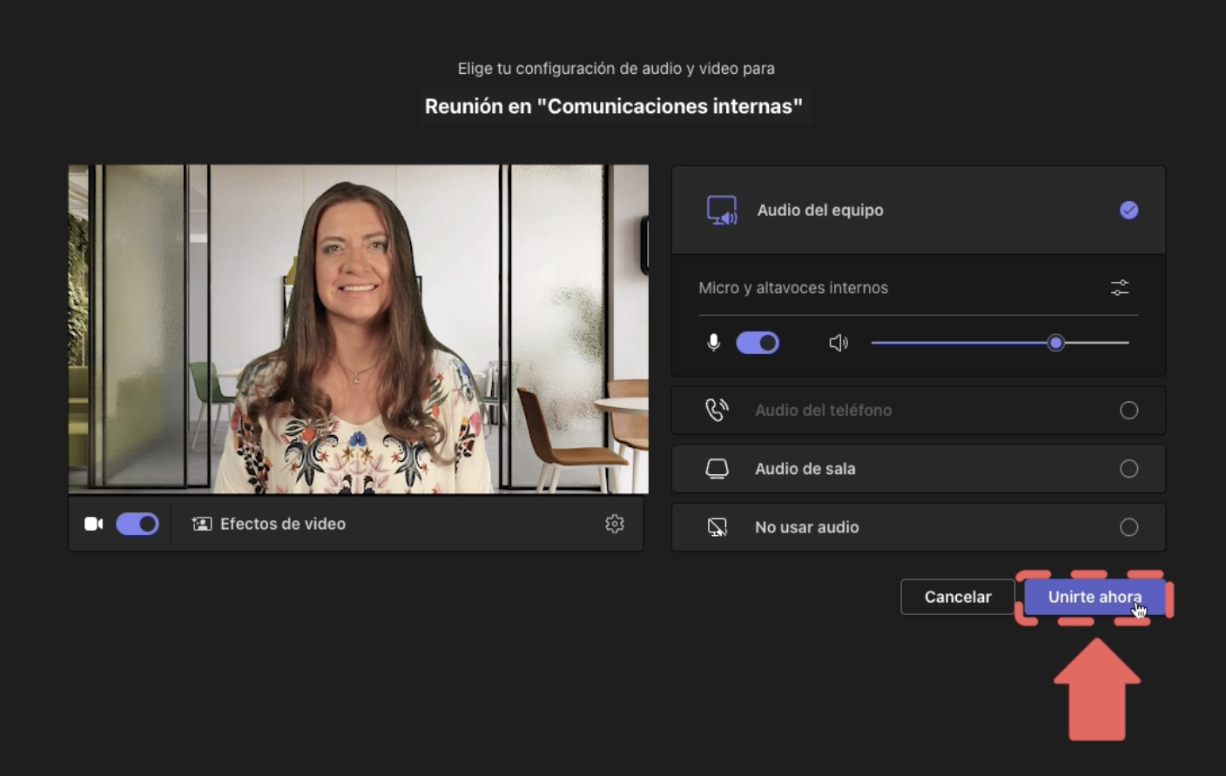This screenshot has height=776, width=1226.
Task: Open audio device filter settings icon
Action: coord(1120,288)
